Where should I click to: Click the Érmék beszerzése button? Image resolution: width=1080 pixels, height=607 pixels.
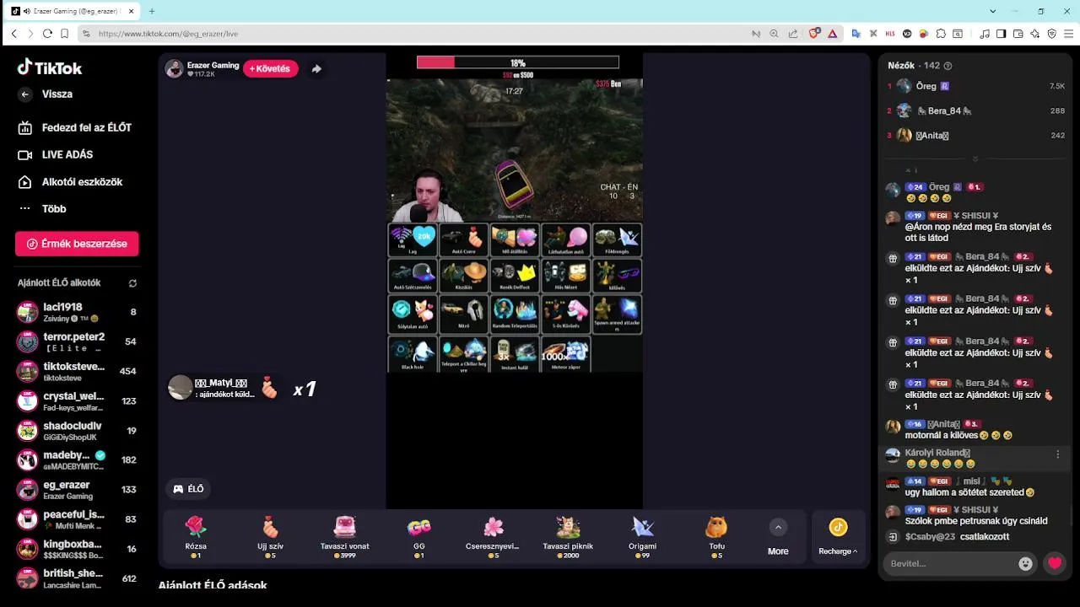(x=77, y=244)
